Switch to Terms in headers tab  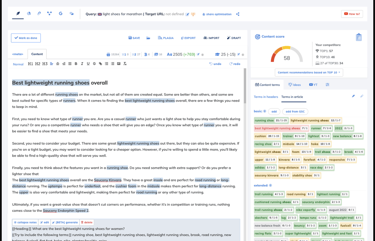(266, 97)
